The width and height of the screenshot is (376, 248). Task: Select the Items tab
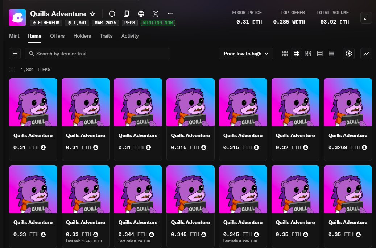[34, 36]
